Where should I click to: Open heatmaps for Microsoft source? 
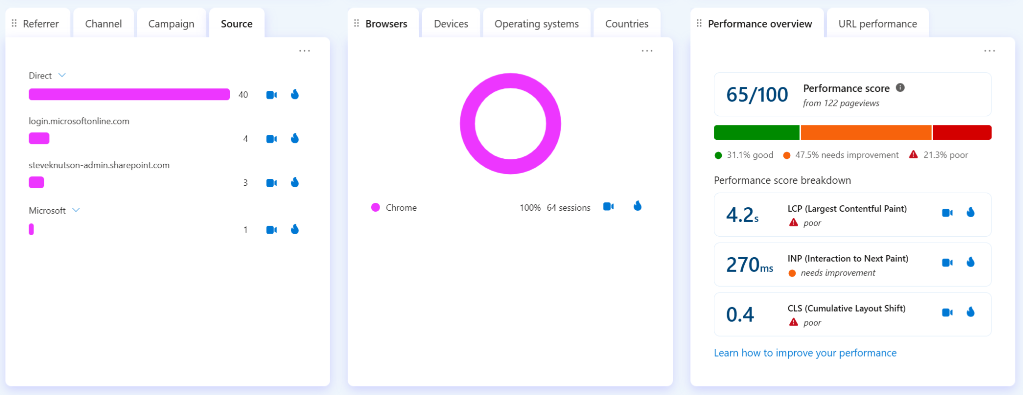[x=295, y=229]
